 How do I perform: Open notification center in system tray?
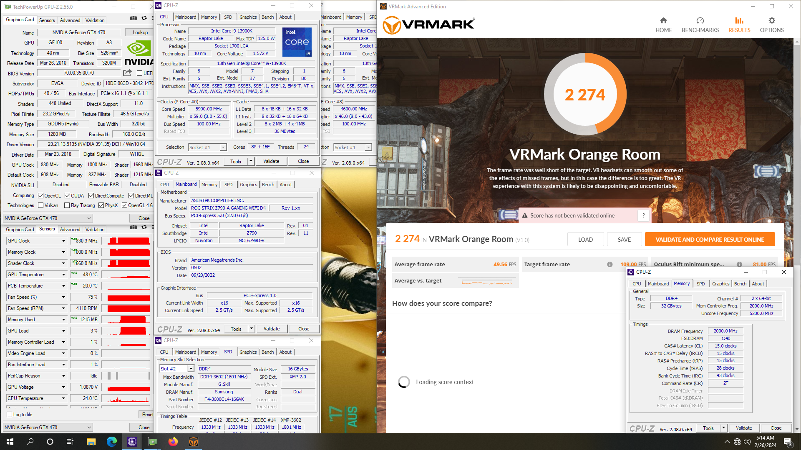pos(788,442)
